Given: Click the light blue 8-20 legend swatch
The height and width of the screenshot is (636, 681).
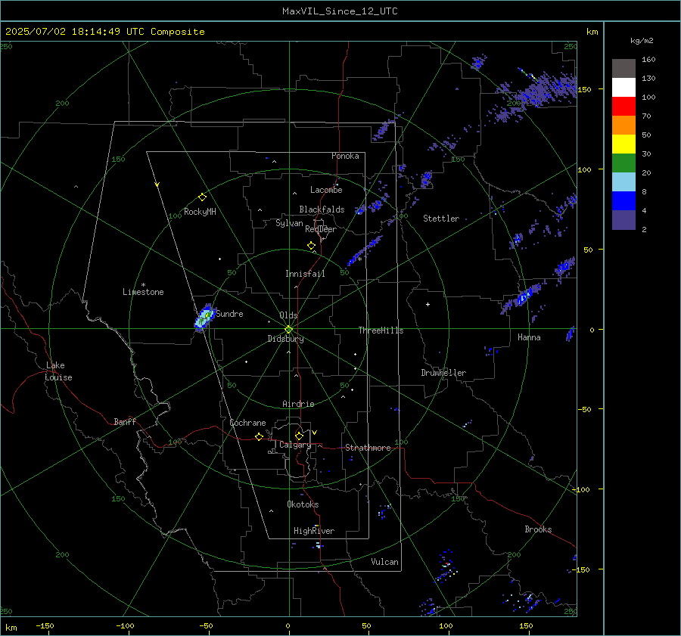Looking at the screenshot, I should (623, 182).
